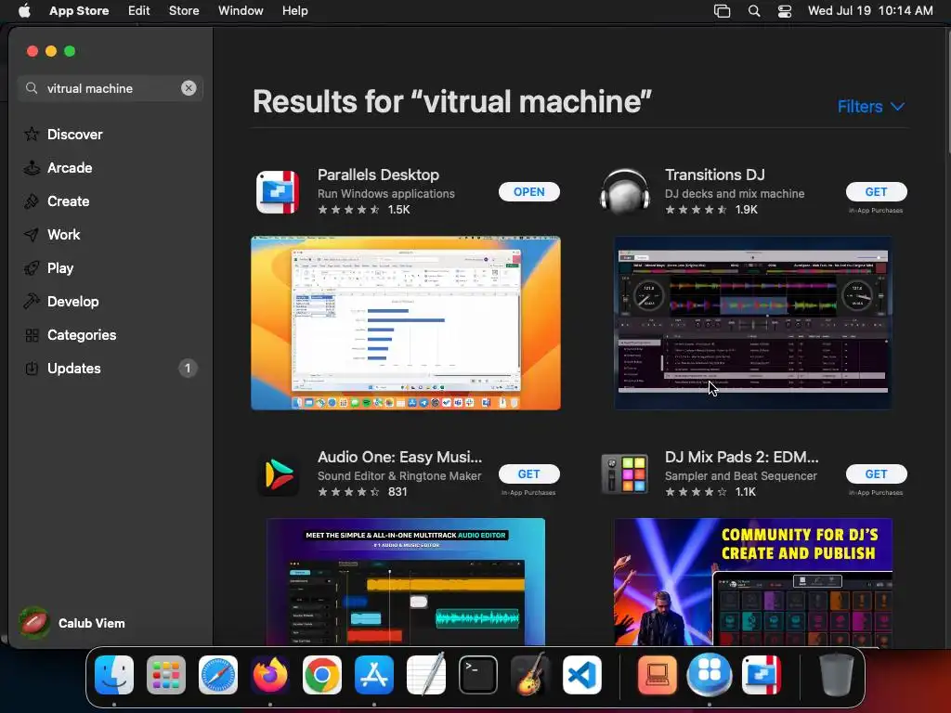Open the DJ Mix Pads 2: EDM... title
Viewport: 951px width, 713px height.
click(741, 457)
